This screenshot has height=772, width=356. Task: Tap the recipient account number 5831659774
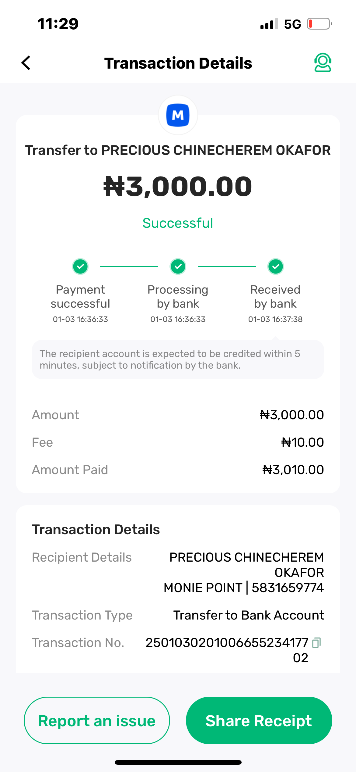[288, 588]
